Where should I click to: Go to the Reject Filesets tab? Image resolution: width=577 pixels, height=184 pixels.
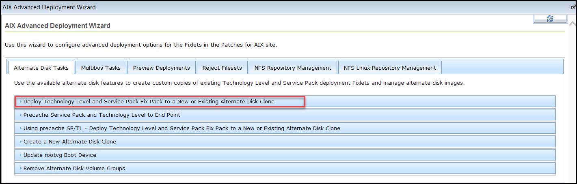(x=222, y=68)
